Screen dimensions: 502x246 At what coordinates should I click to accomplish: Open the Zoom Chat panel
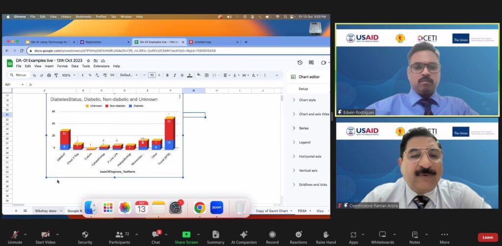pyautogui.click(x=155, y=235)
